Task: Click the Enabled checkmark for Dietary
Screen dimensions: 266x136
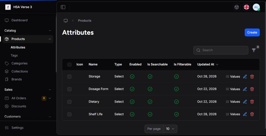Action: (x=132, y=102)
